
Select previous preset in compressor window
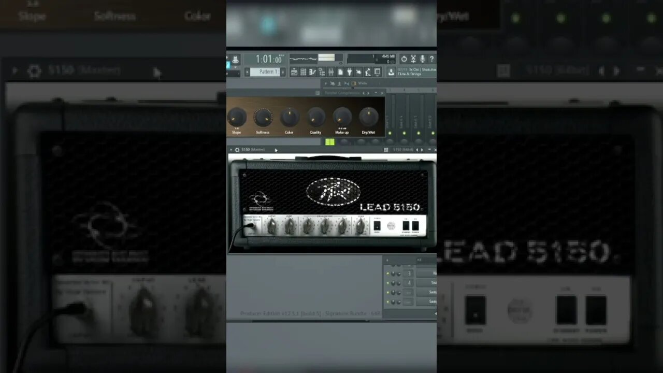click(363, 93)
